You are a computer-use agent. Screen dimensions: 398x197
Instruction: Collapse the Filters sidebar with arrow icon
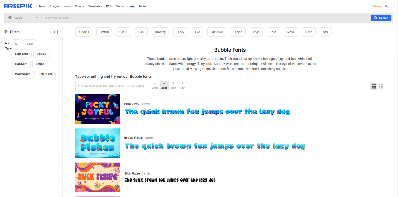coord(56,32)
